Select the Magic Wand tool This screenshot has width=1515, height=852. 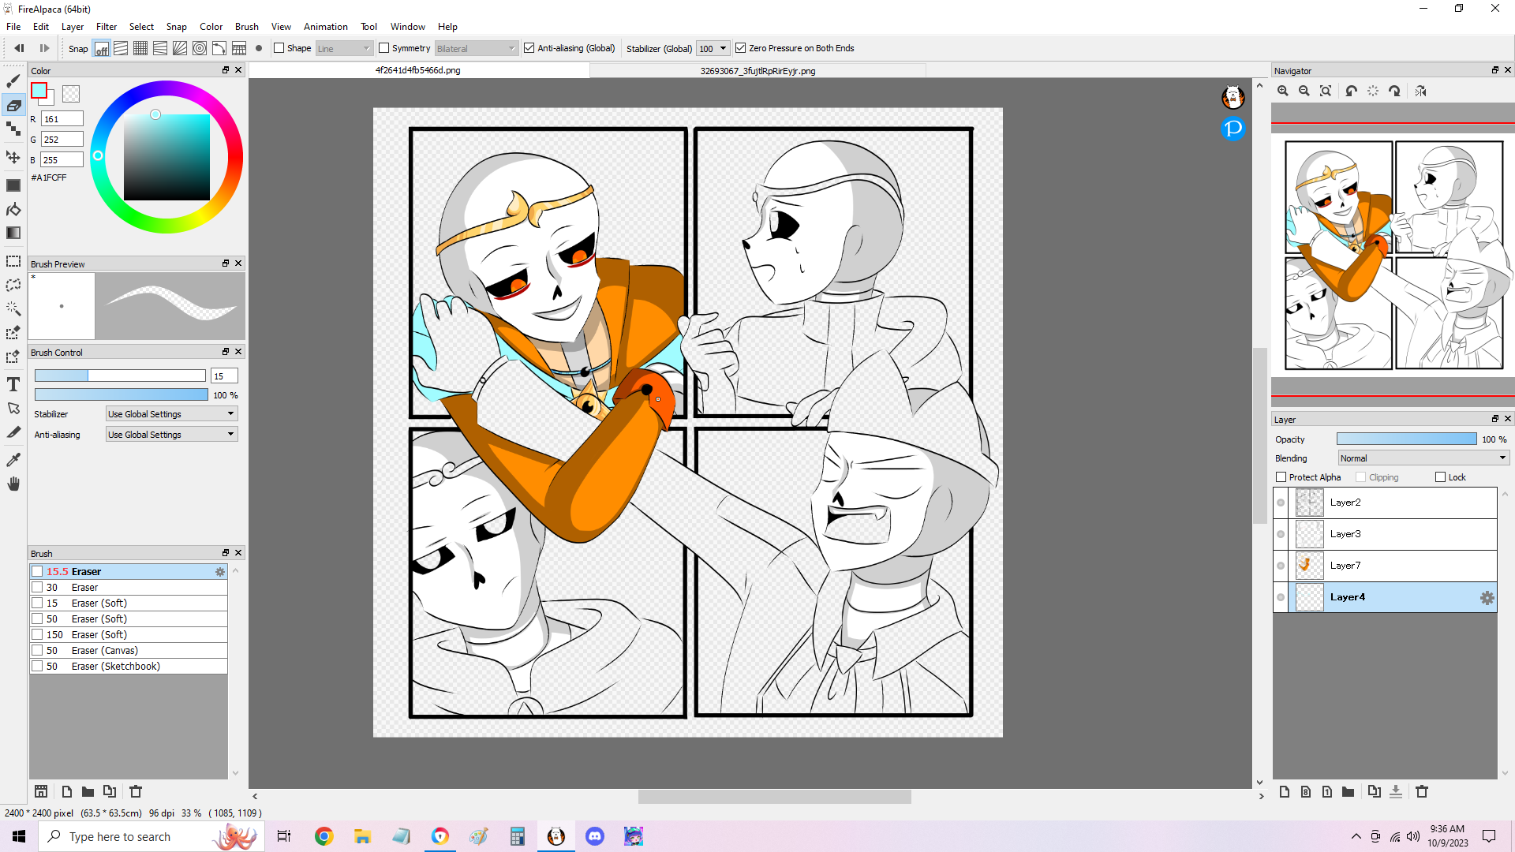[13, 308]
